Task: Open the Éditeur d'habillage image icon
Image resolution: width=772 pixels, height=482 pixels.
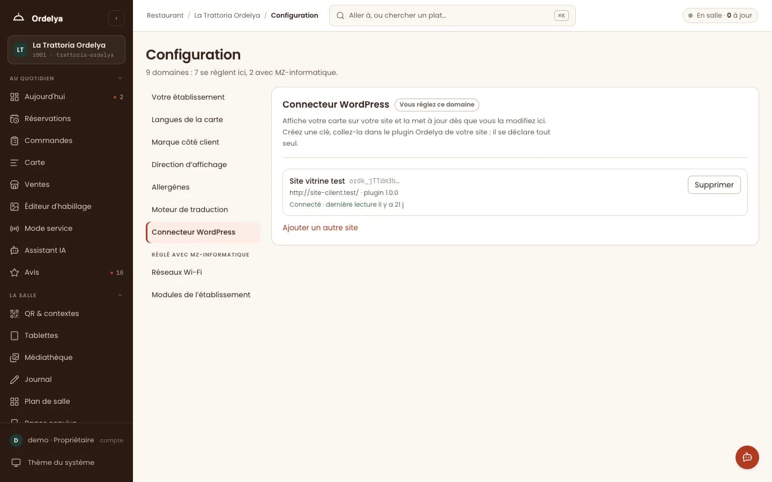Action: pos(14,207)
